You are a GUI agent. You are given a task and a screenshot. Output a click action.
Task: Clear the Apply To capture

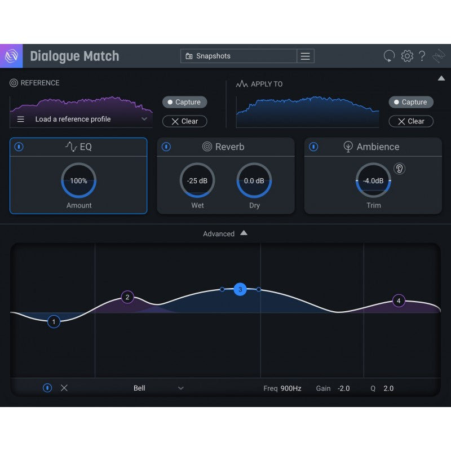click(411, 121)
